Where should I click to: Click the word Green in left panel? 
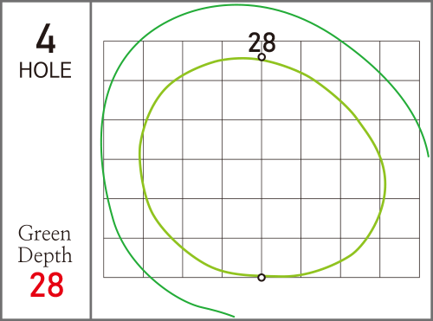[44, 234]
